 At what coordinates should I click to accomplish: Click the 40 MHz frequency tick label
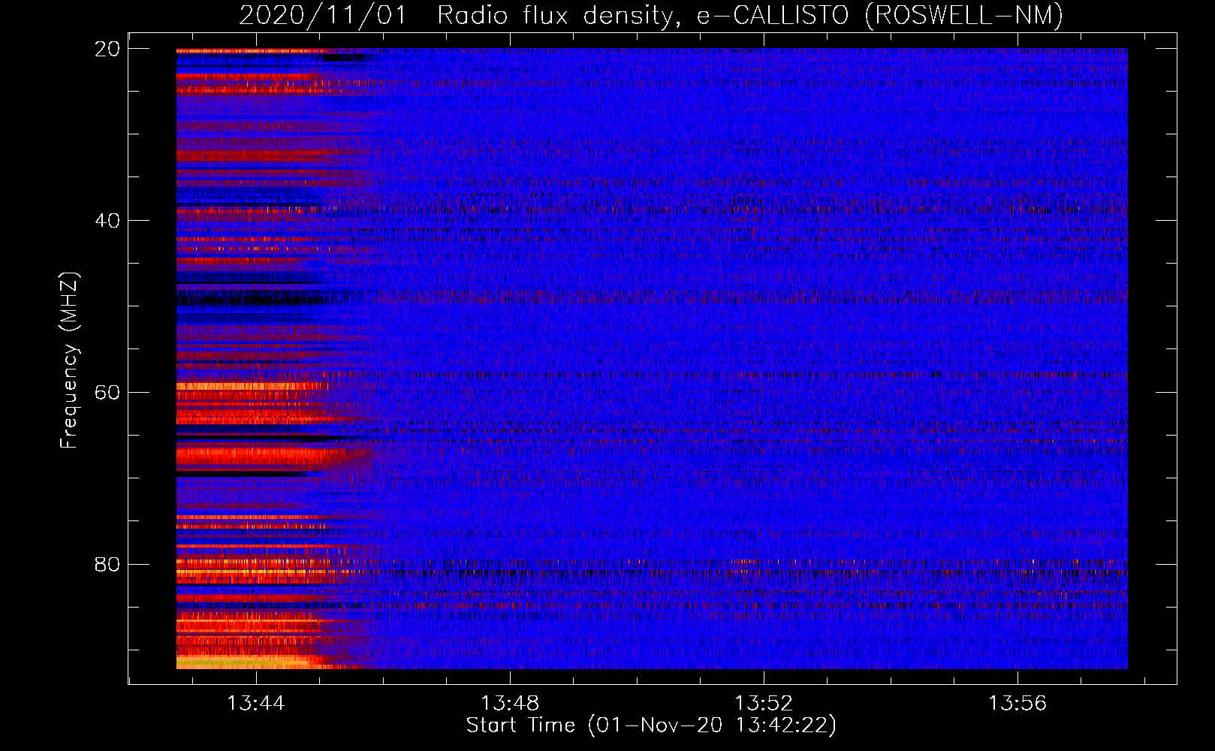107,221
